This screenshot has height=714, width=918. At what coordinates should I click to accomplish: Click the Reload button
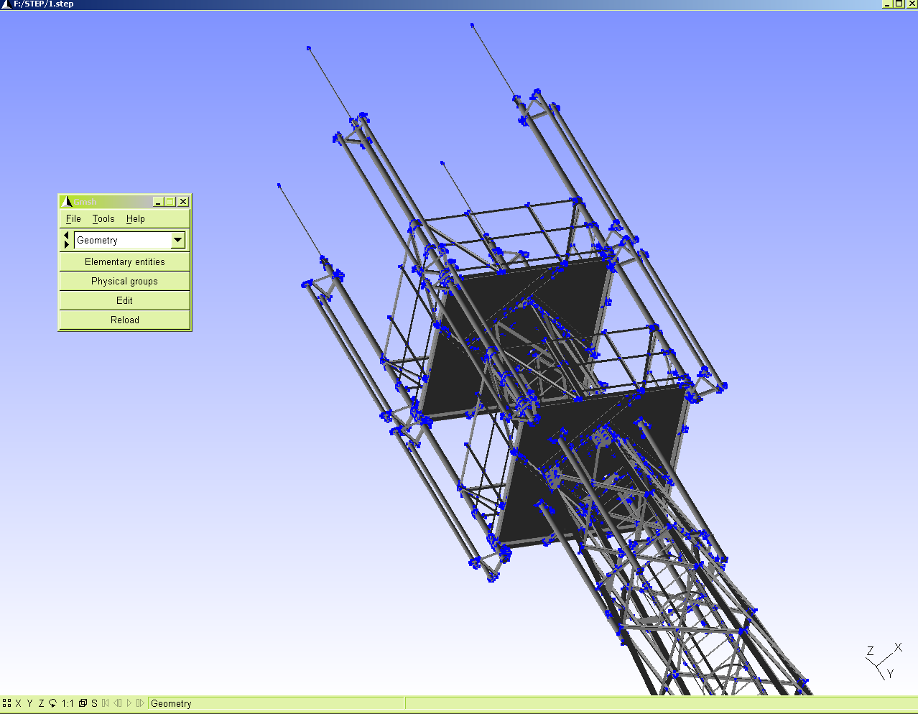pyautogui.click(x=124, y=320)
